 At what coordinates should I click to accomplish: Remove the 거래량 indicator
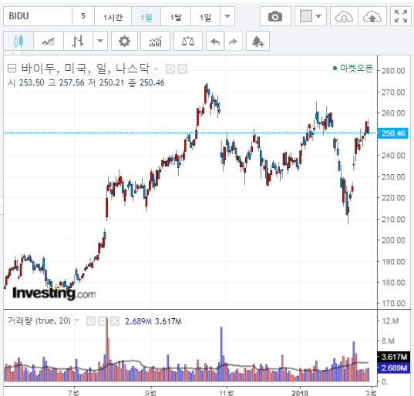click(x=114, y=321)
